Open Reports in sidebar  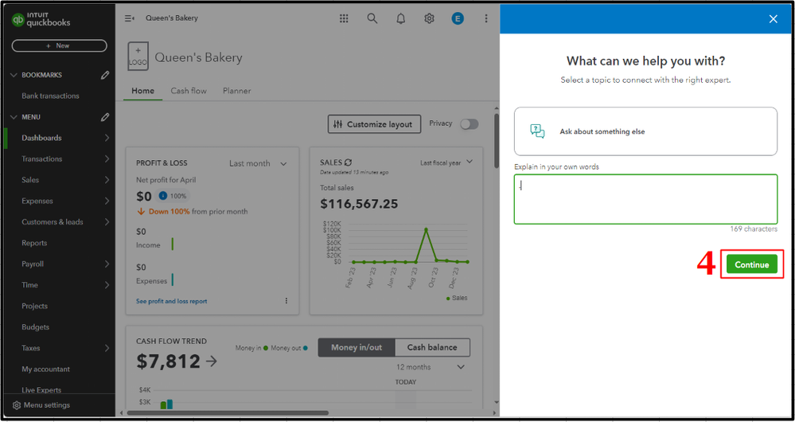click(34, 243)
